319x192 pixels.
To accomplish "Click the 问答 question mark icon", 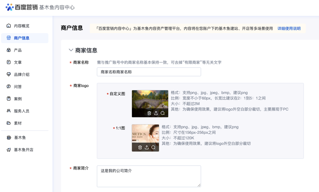I will tap(9, 87).
